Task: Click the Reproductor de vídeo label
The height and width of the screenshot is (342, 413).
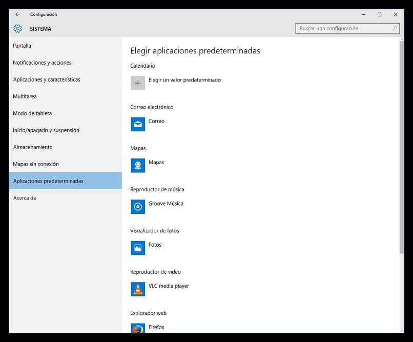Action: coord(155,272)
